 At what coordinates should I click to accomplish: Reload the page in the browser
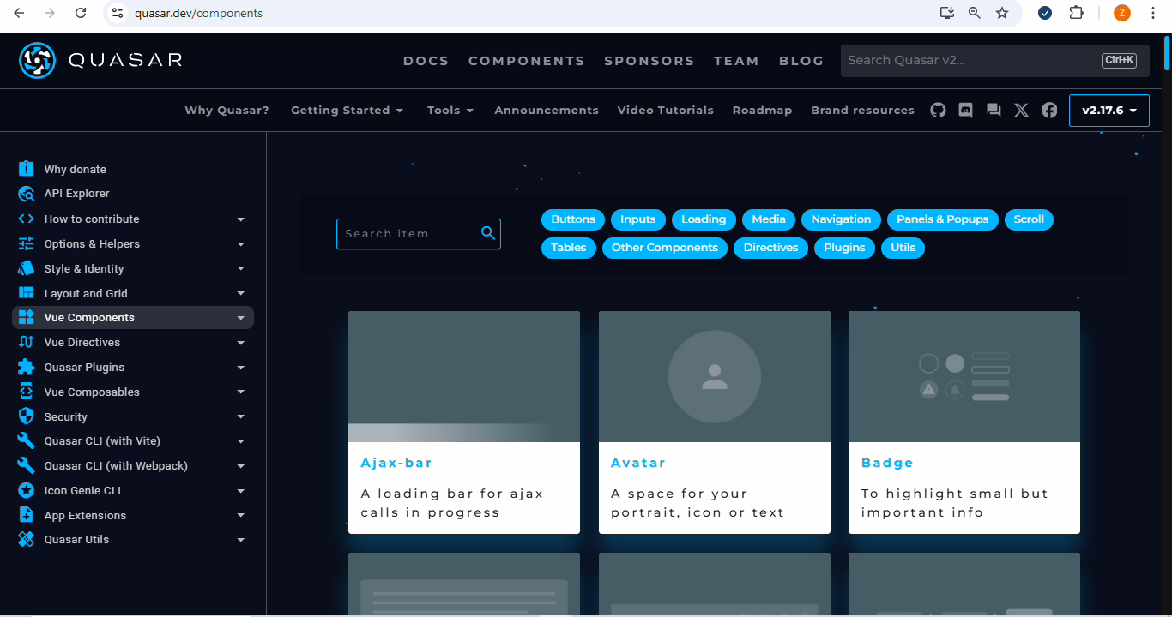pyautogui.click(x=81, y=13)
